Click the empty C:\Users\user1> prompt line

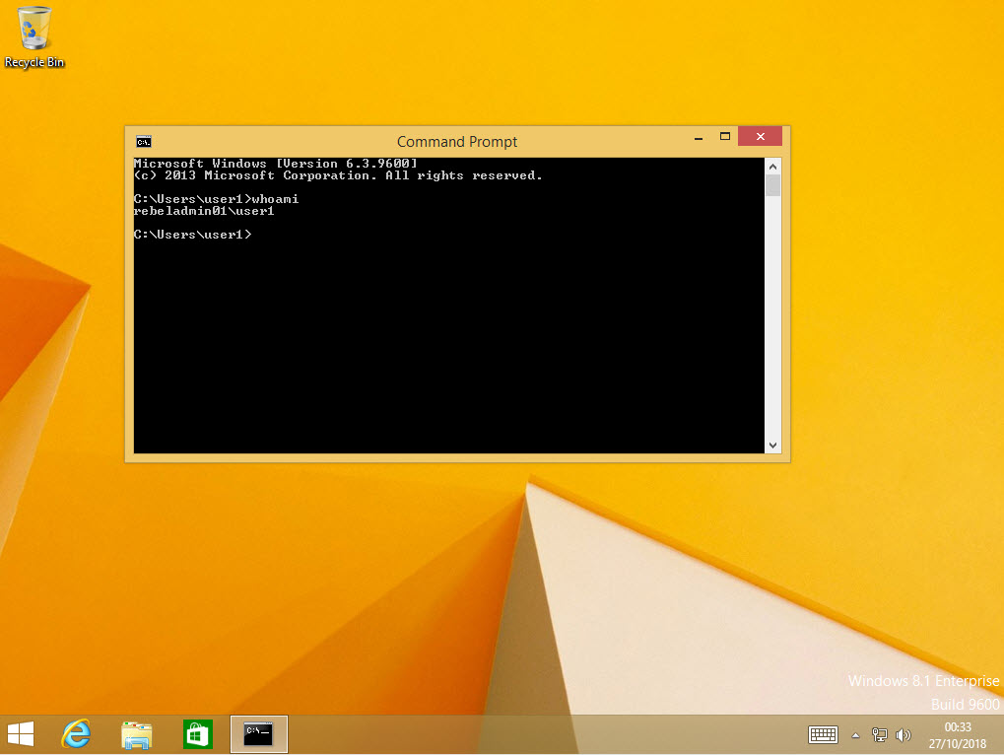click(x=192, y=235)
